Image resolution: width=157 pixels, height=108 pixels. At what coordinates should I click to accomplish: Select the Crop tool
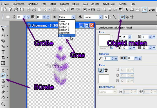[3, 57]
